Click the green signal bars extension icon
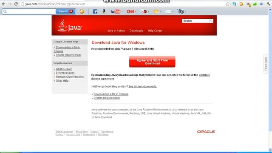 click(x=255, y=4)
